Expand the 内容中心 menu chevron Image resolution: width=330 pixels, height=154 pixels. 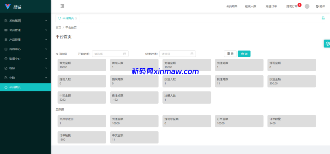point(46,49)
